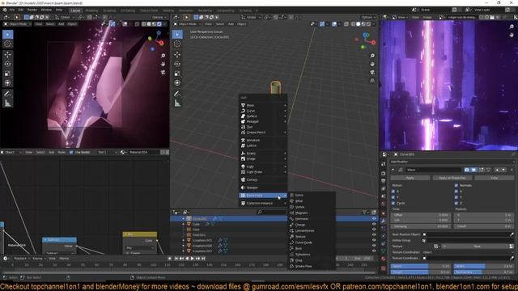Image resolution: width=518 pixels, height=291 pixels.
Task: Choose Camera from the Add menu
Action: click(x=263, y=179)
